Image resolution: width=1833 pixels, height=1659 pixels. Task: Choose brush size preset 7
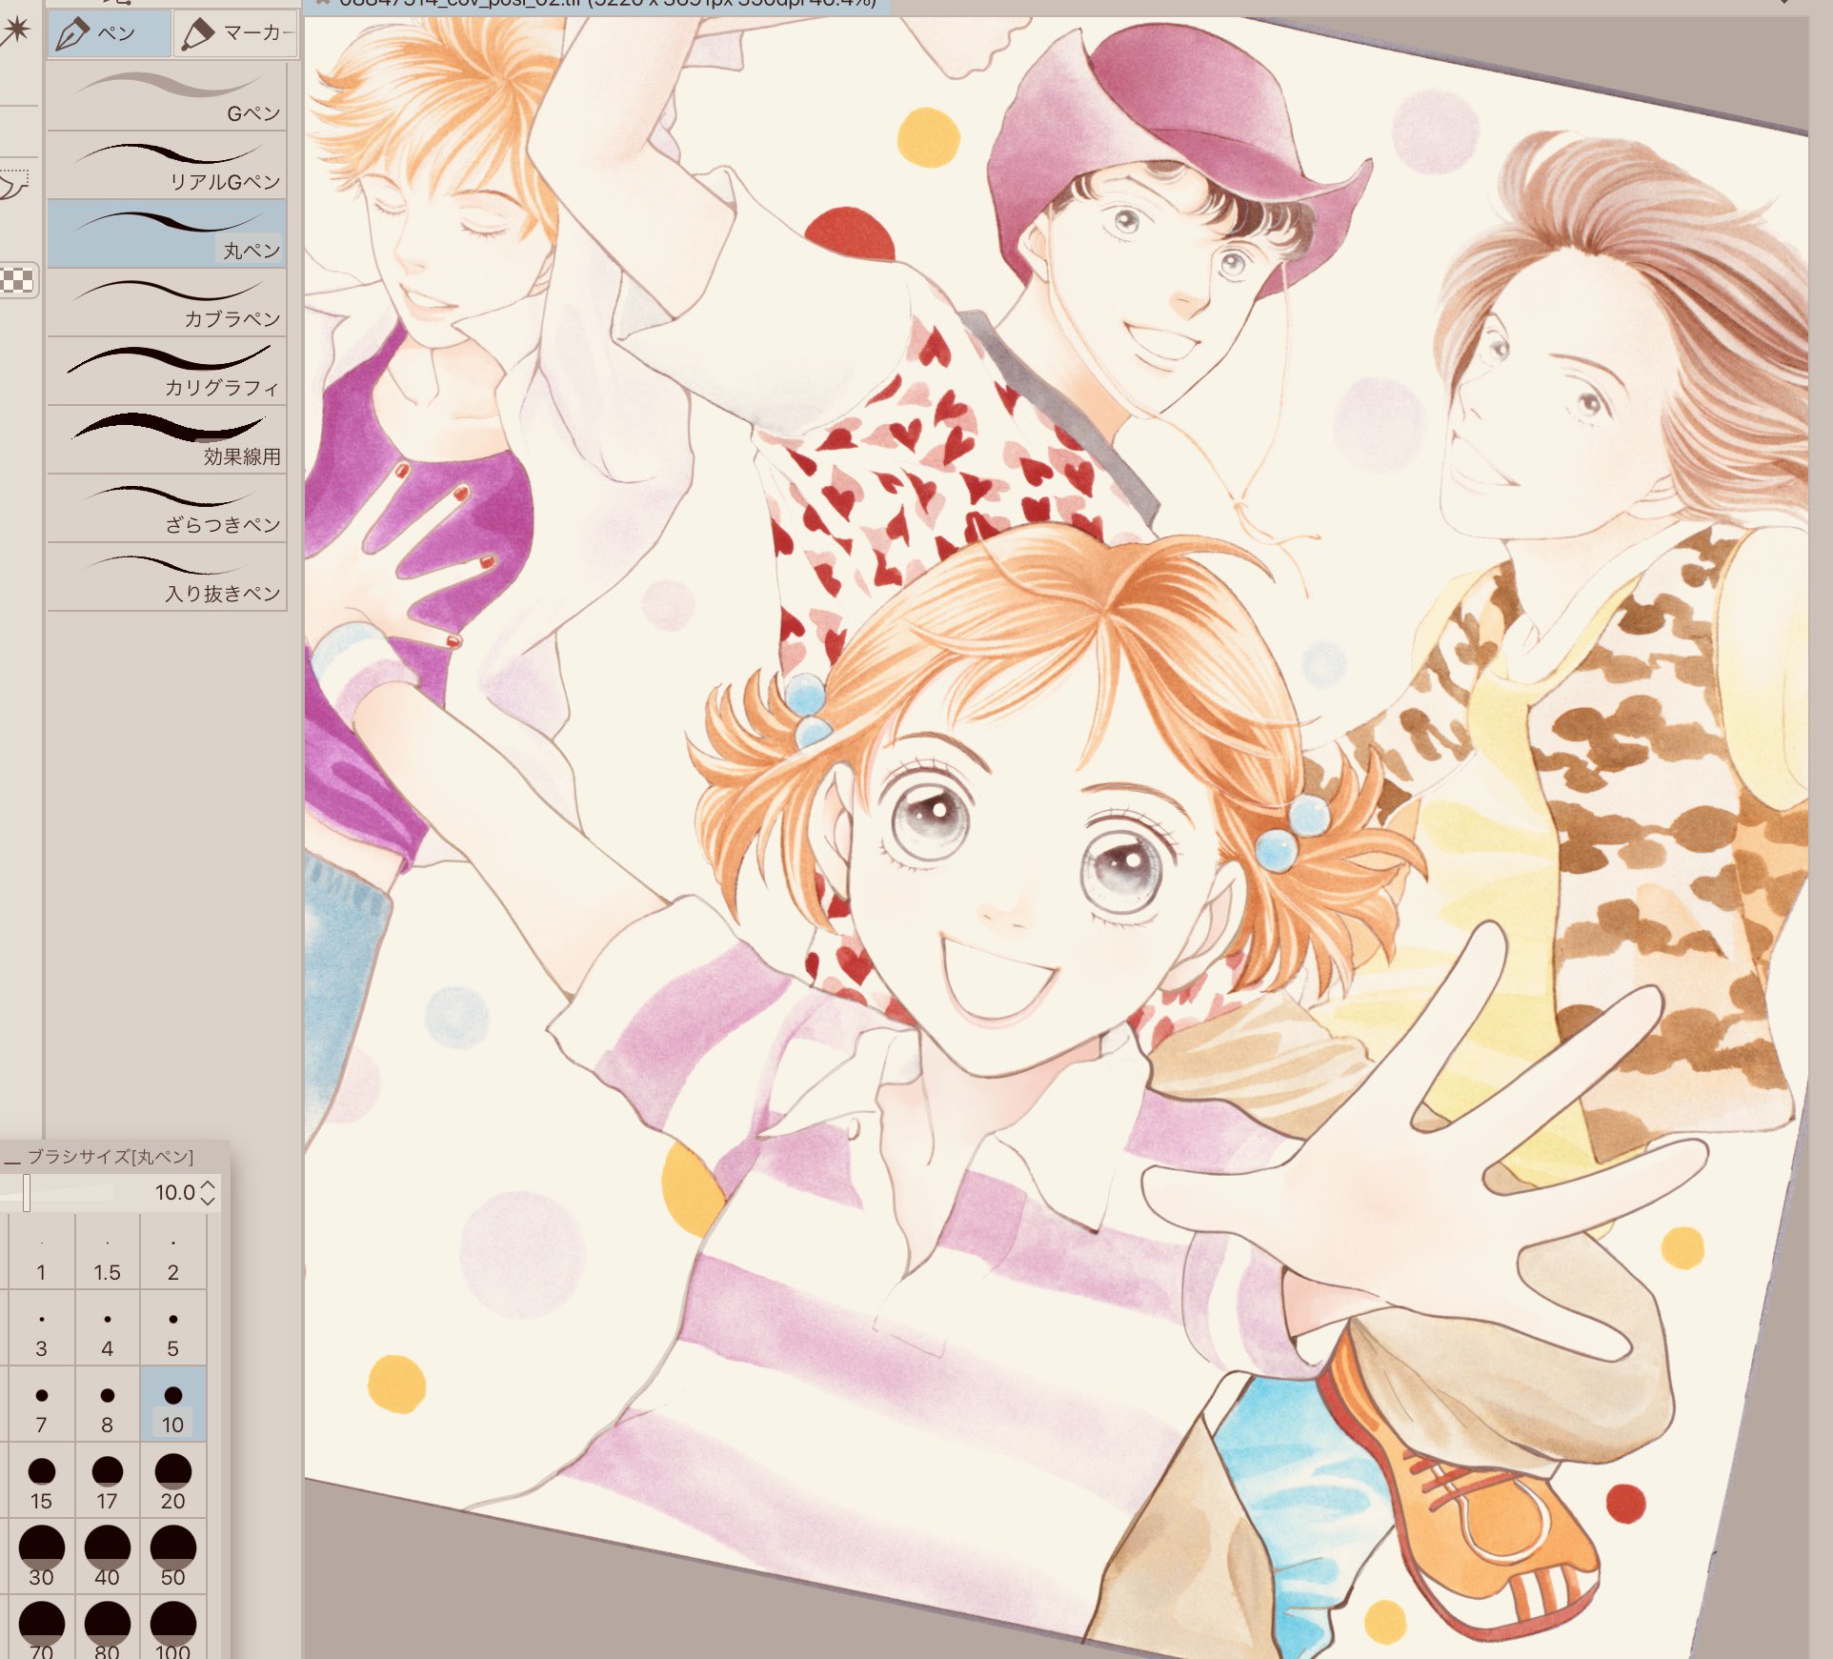pyautogui.click(x=41, y=1405)
